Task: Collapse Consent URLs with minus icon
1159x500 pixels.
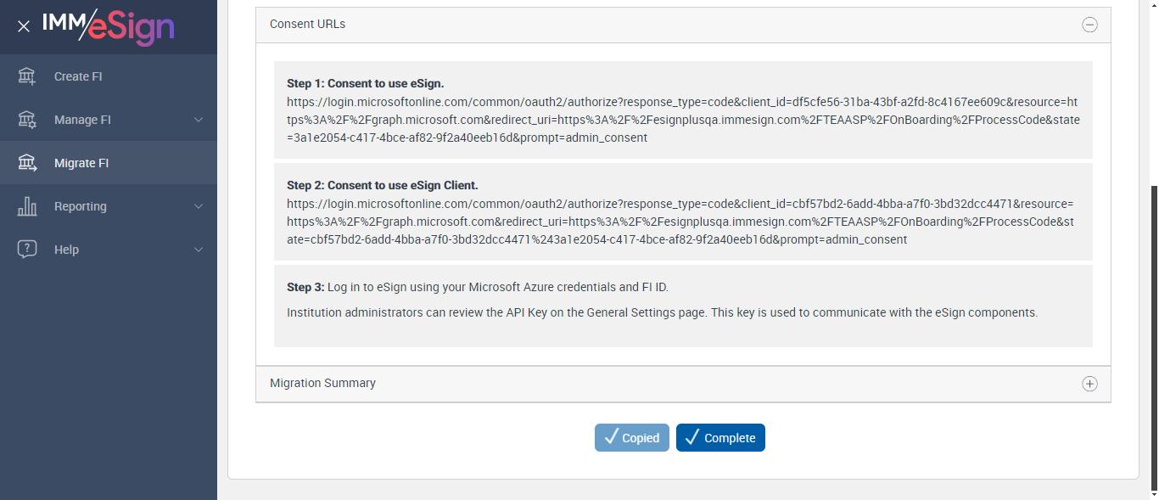Action: point(1089,25)
